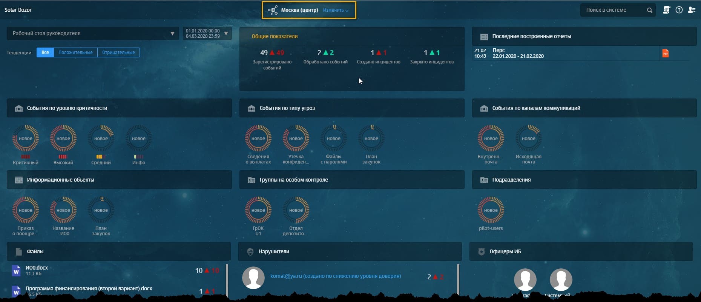
Task: Open Программа финансирования (второй вариант).docx
Action: [x=89, y=288]
